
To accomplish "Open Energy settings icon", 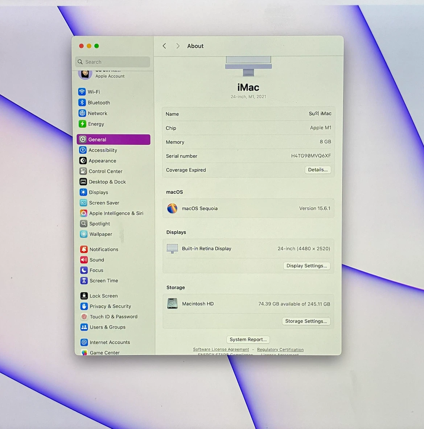I will tap(82, 124).
